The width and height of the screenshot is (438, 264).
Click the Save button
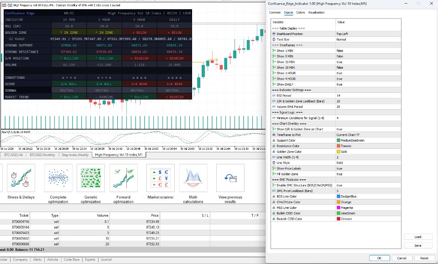(x=417, y=246)
